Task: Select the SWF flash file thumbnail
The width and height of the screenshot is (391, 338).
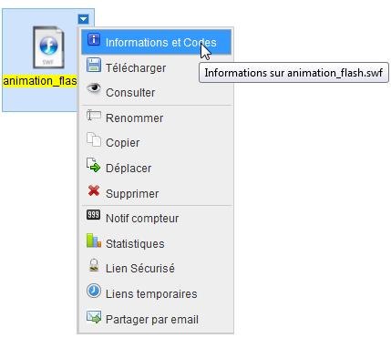Action: click(x=48, y=47)
